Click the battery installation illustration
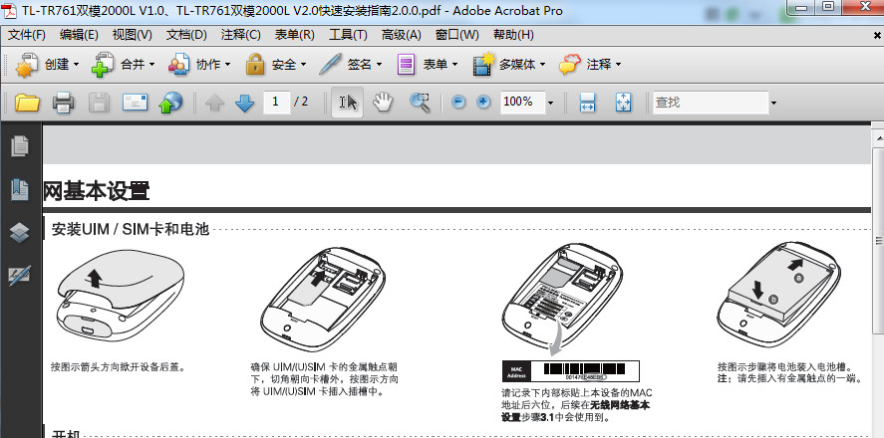This screenshot has height=438, width=884. pyautogui.click(x=778, y=295)
